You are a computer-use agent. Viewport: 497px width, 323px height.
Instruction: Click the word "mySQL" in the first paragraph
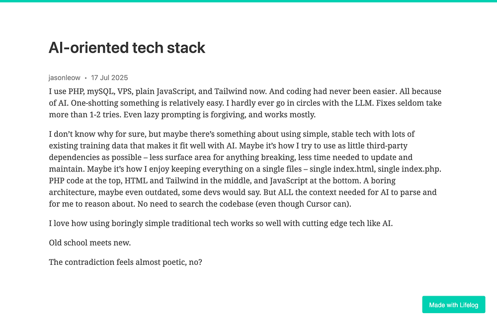(100, 91)
